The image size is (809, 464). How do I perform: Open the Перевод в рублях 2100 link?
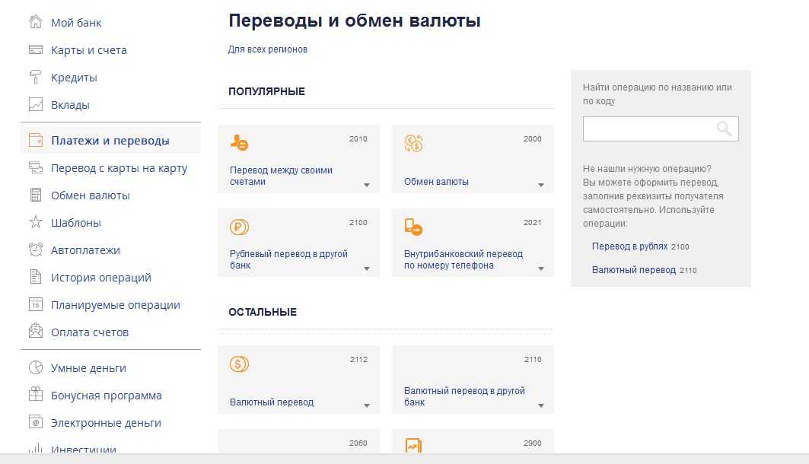click(x=639, y=246)
